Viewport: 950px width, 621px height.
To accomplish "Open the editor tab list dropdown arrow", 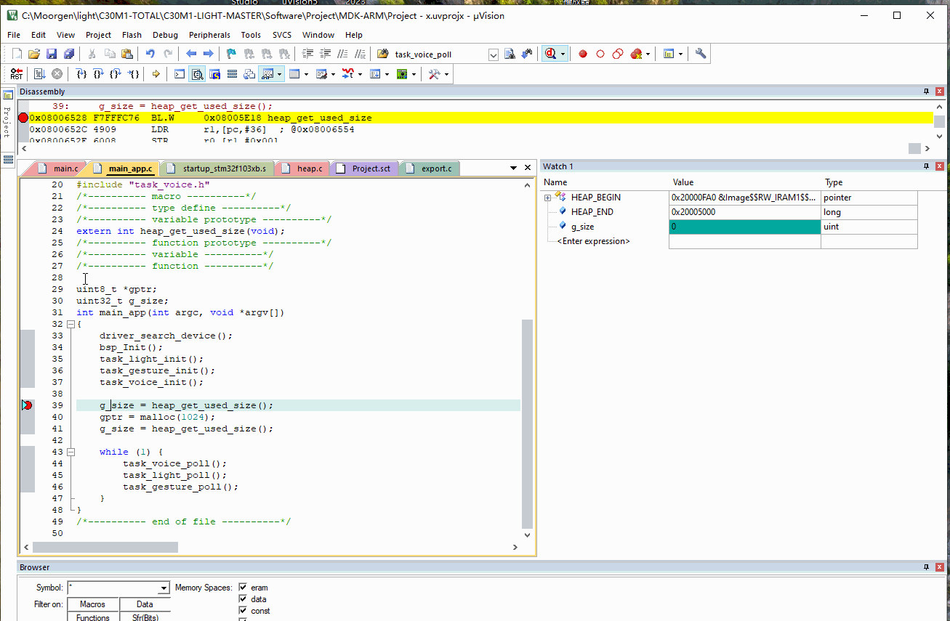I will pos(513,168).
